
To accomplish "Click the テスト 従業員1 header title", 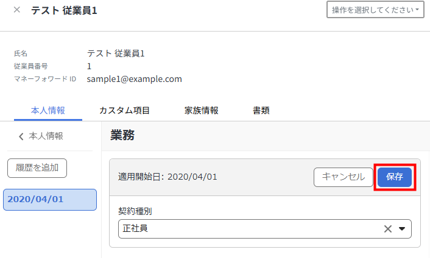I will [x=64, y=10].
